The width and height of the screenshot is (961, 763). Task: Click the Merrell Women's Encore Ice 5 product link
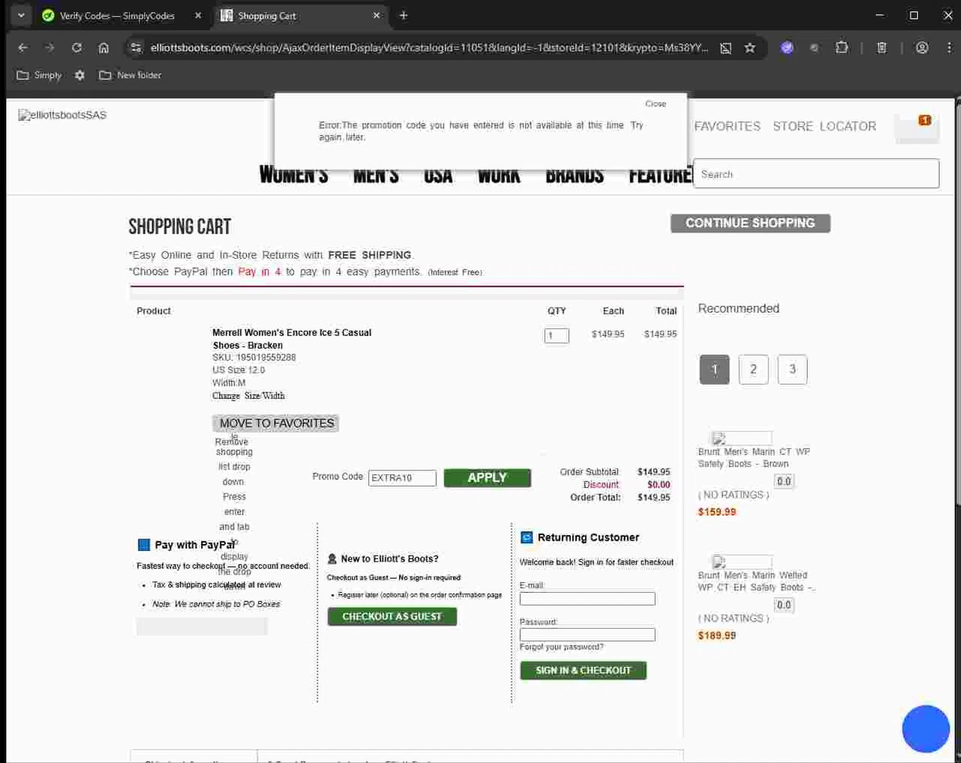tap(292, 339)
